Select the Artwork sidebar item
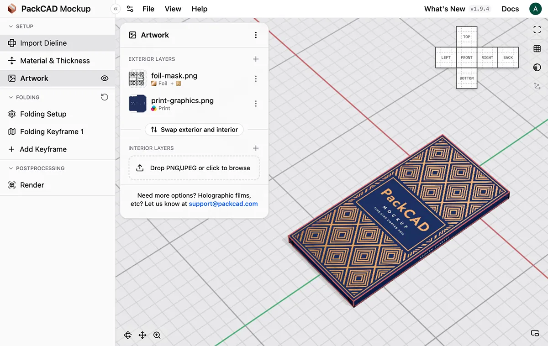548x346 pixels. [x=58, y=78]
